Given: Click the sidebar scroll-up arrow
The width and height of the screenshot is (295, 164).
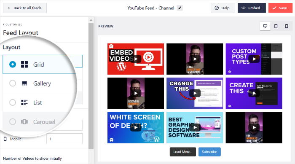Looking at the screenshot, I should pos(91,20).
